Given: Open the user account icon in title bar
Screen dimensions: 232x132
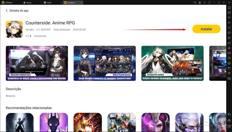Looking at the screenshot, I should click(x=200, y=2).
